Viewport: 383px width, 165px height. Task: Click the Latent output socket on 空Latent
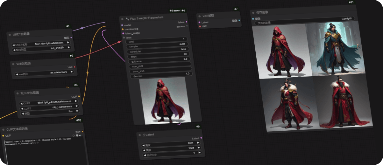[x=201, y=138]
